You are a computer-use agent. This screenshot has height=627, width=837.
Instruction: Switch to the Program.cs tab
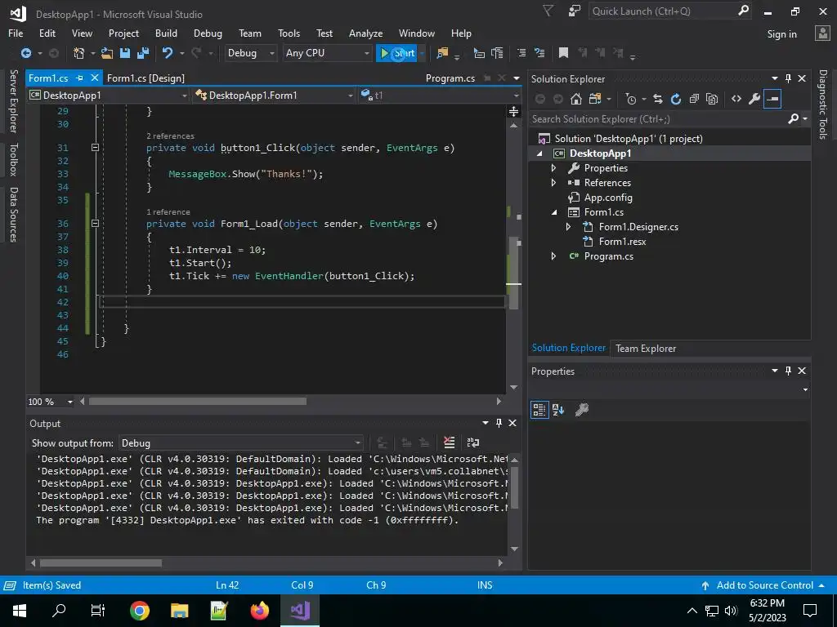(450, 78)
